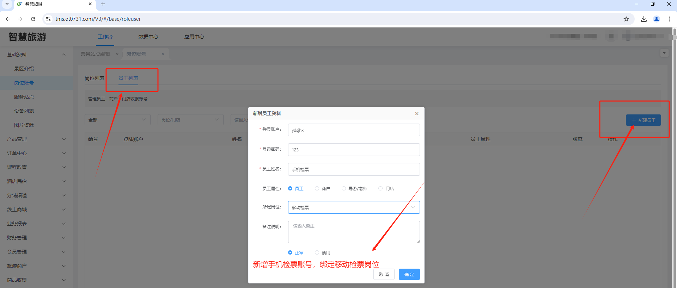Select the 导游/老师 radio option
The width and height of the screenshot is (677, 288).
pyautogui.click(x=344, y=189)
